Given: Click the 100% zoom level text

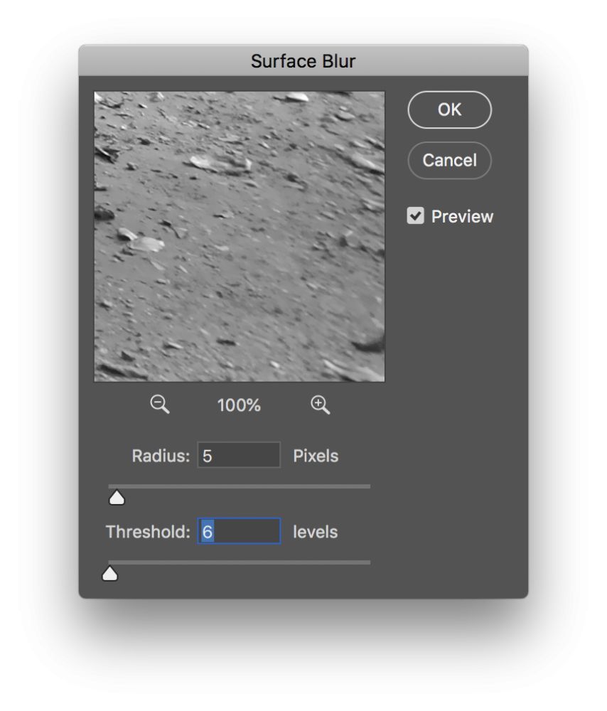Looking at the screenshot, I should pyautogui.click(x=239, y=405).
